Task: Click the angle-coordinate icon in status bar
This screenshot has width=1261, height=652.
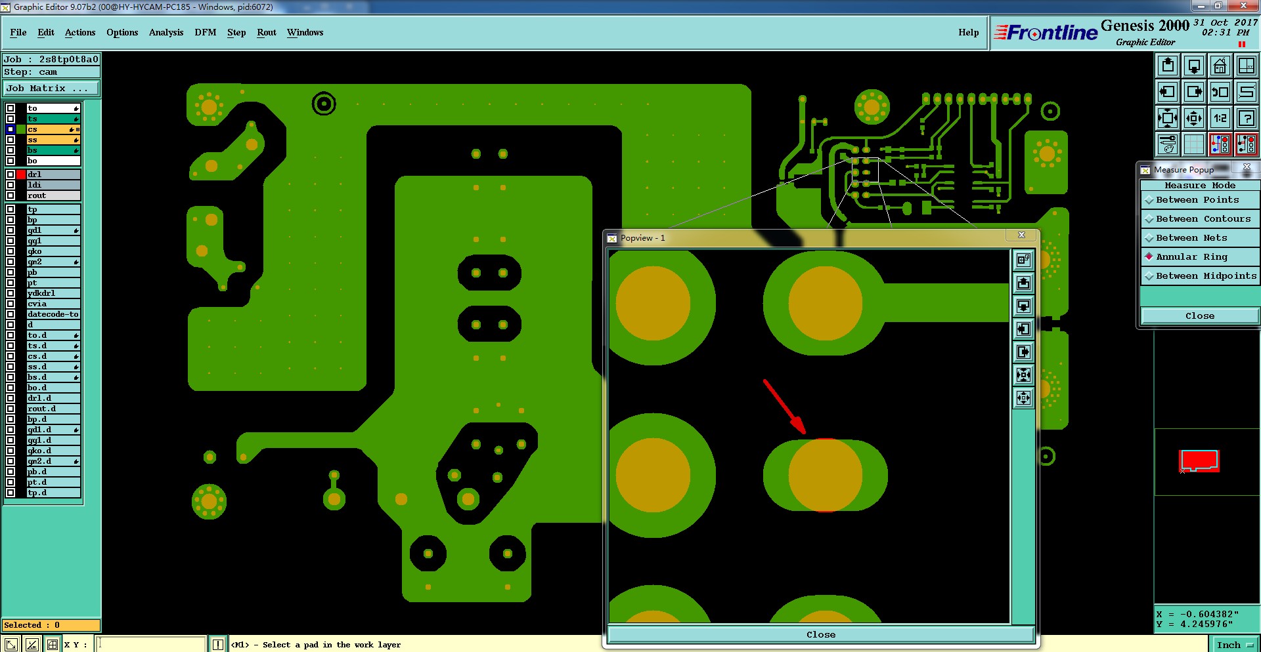Action: coord(32,644)
